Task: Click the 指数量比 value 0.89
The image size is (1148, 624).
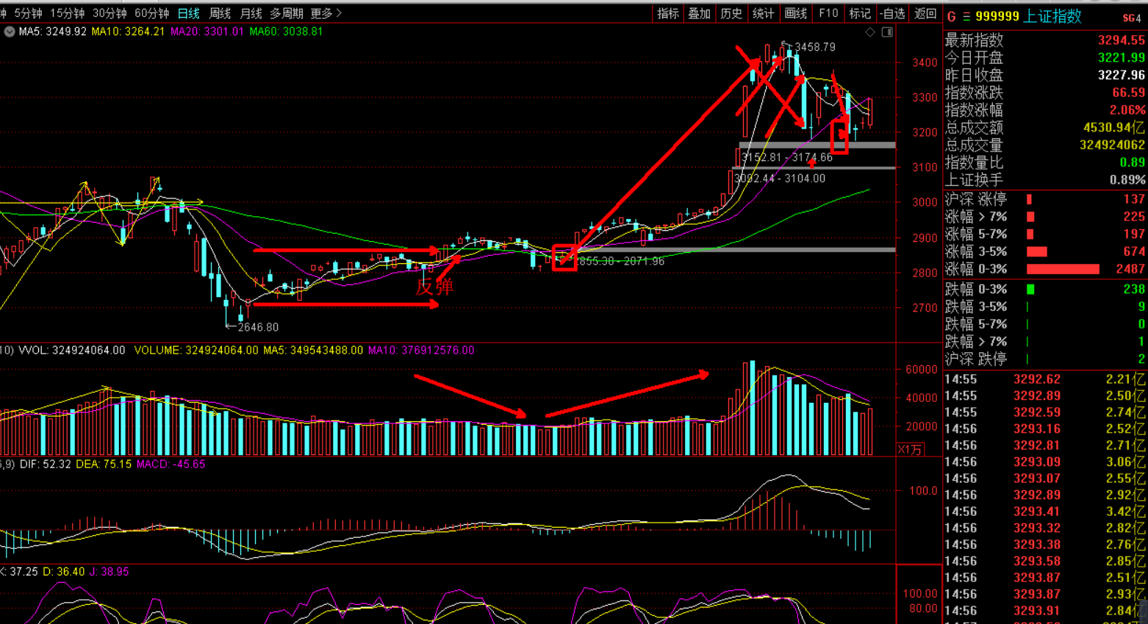Action: pos(1133,162)
